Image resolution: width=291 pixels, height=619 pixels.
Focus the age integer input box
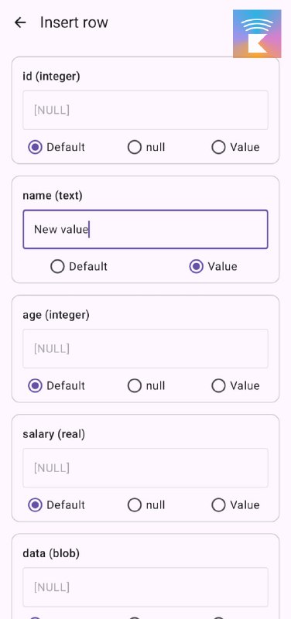point(145,349)
